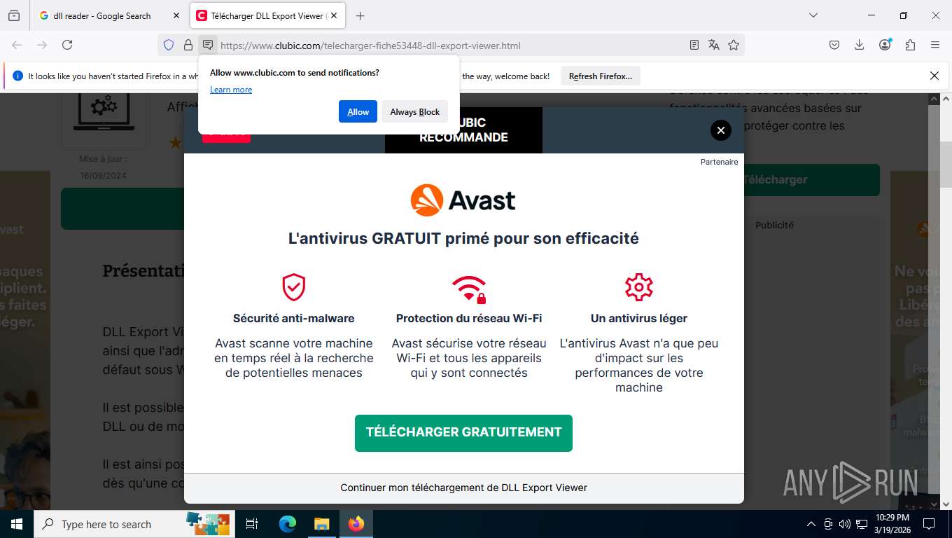Click the scrollbar down arrow
Image resolution: width=952 pixels, height=538 pixels.
point(945,503)
